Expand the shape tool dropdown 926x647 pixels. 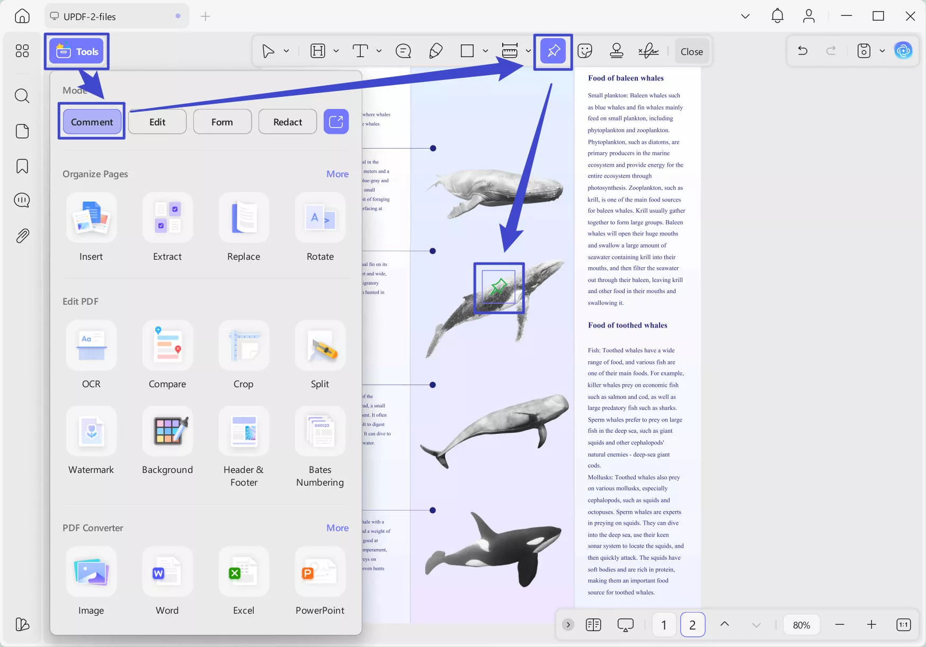[485, 51]
